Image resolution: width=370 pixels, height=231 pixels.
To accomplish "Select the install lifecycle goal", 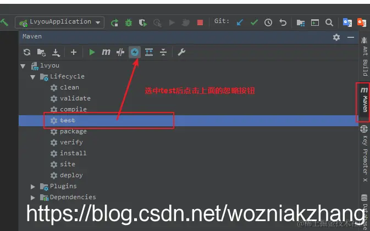I will coord(73,153).
